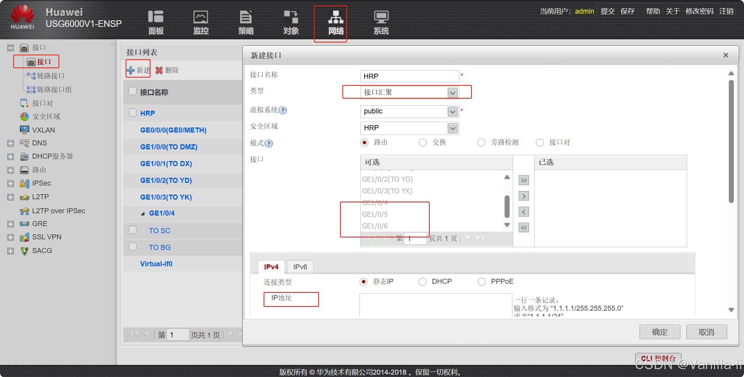Collapse the 接口 root tree node
This screenshot has height=377, width=744.
click(x=11, y=48)
